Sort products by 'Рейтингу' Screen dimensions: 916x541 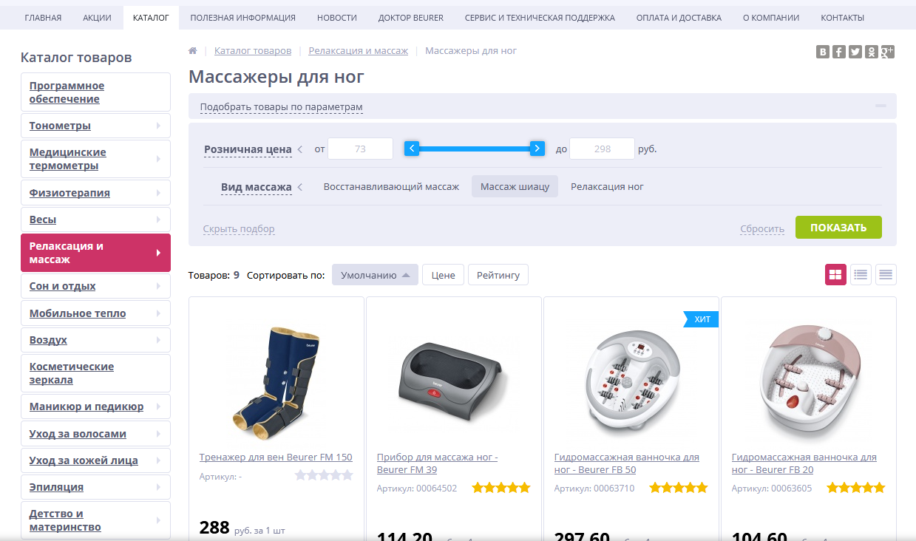tap(498, 275)
